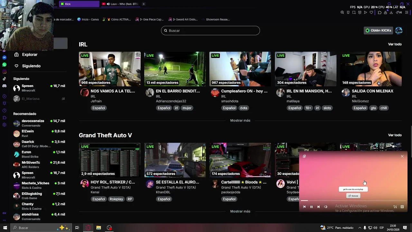Screen dimensions: 412x232
Task: Open Explorar in the Kick sidebar
Action: tap(26, 55)
